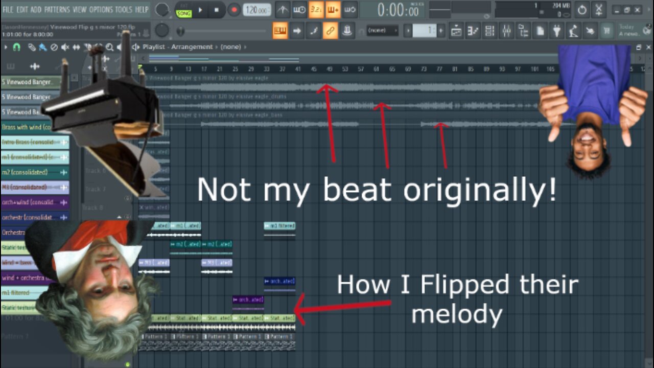Click the main volume knob
Image resolution: width=654 pixels, height=368 pixels.
coord(162,9)
